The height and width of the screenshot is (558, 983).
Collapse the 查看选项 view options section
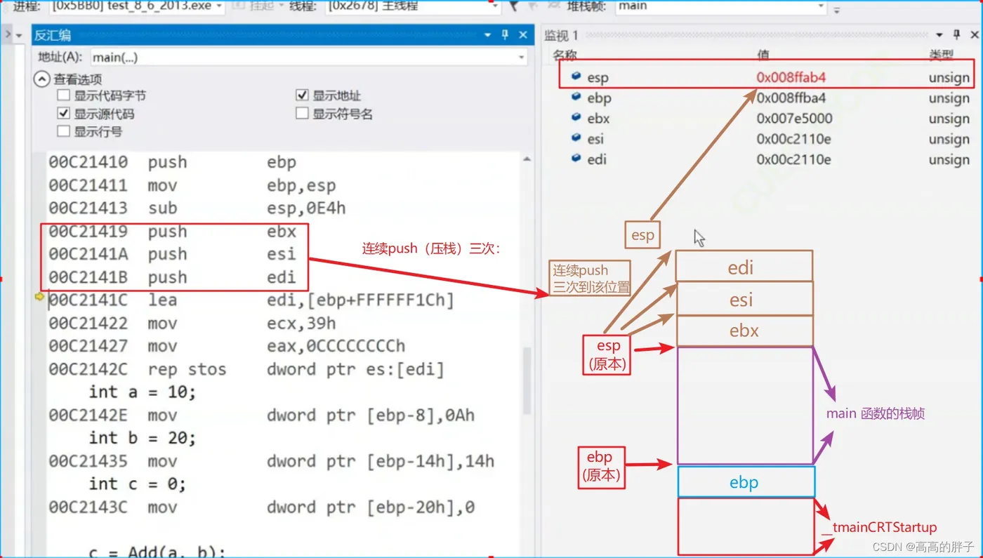tap(42, 79)
